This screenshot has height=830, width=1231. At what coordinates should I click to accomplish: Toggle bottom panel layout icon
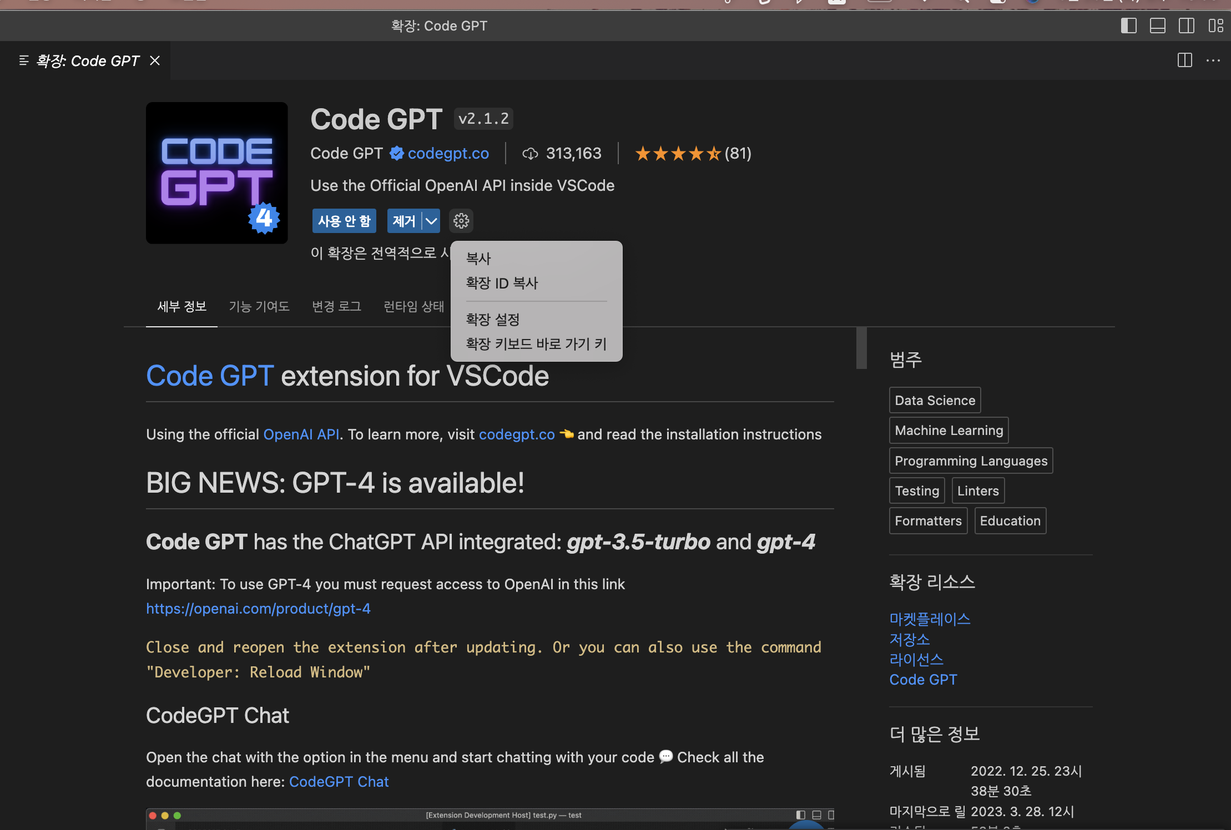pos(1157,26)
